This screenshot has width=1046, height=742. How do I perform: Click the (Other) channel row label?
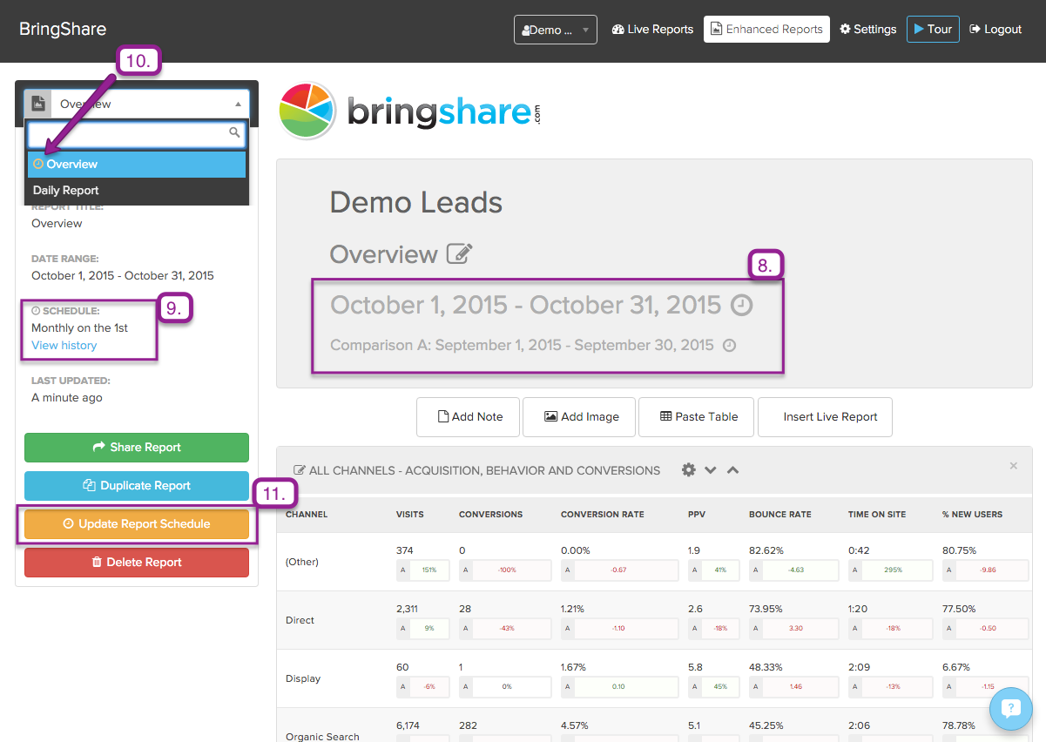click(x=302, y=562)
